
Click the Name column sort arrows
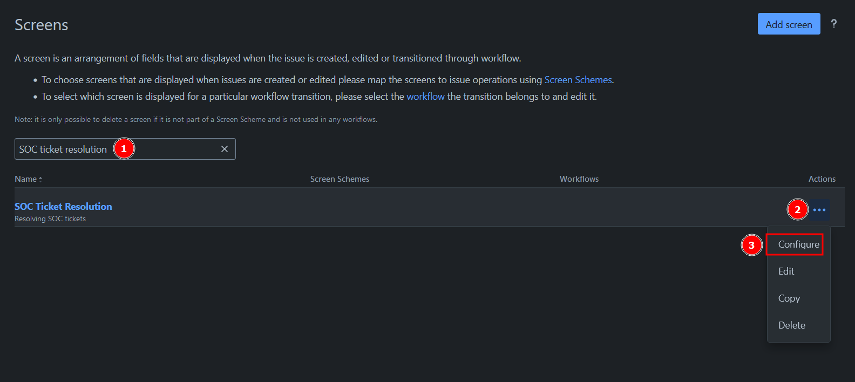click(40, 179)
